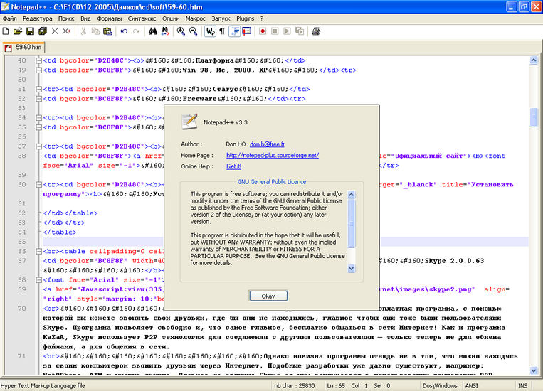
Task: Collapse the fold marker on line 57
Action: tap(38, 146)
